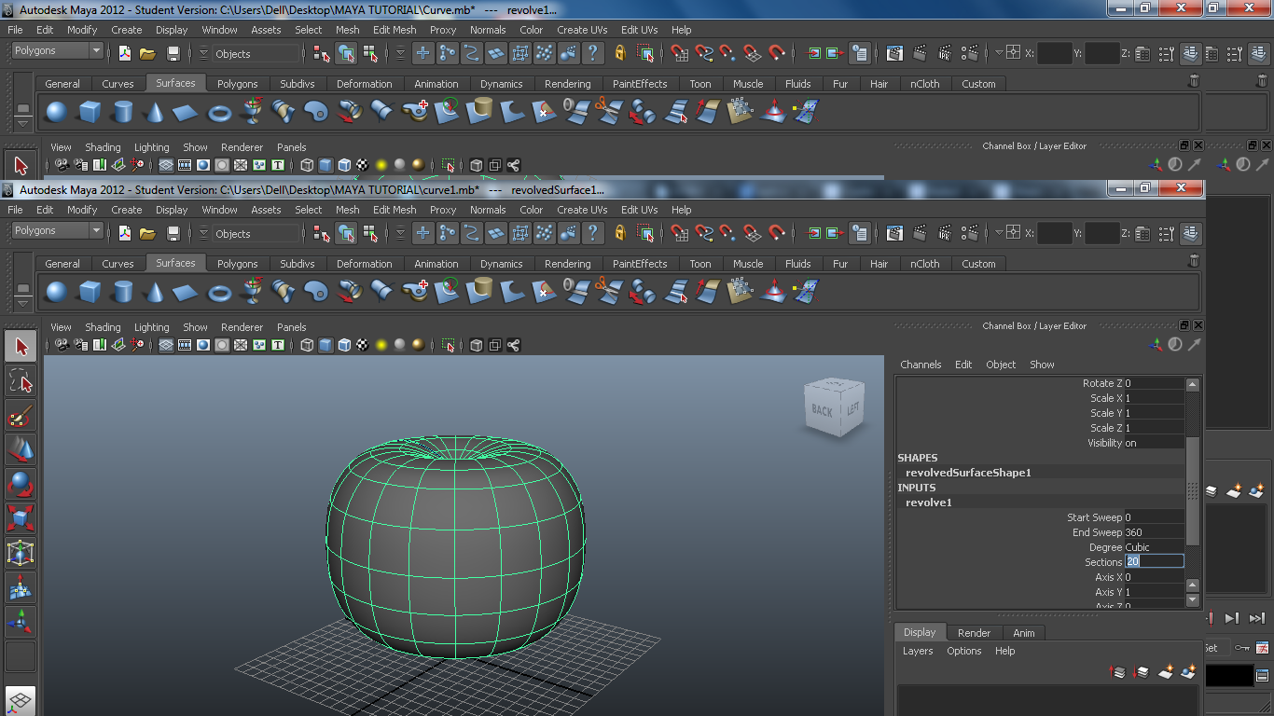Click Universal Manipulator in front window toolbox
The image size is (1274, 716).
point(21,553)
